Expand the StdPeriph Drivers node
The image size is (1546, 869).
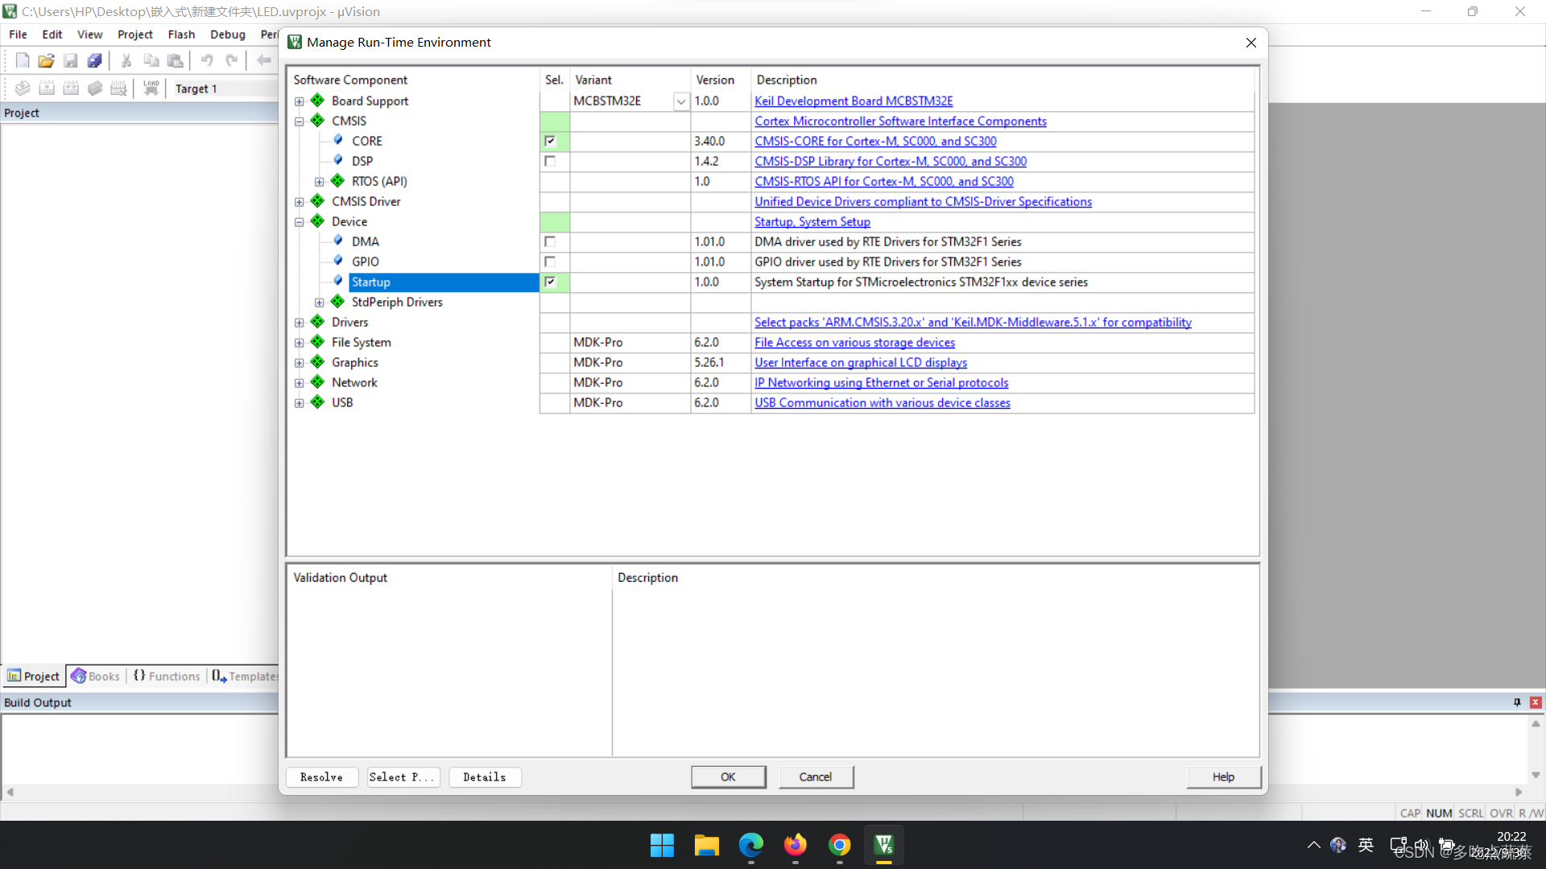pyautogui.click(x=320, y=303)
